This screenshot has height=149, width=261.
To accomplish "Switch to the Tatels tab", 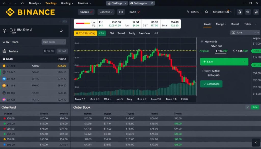I will (x=248, y=24).
